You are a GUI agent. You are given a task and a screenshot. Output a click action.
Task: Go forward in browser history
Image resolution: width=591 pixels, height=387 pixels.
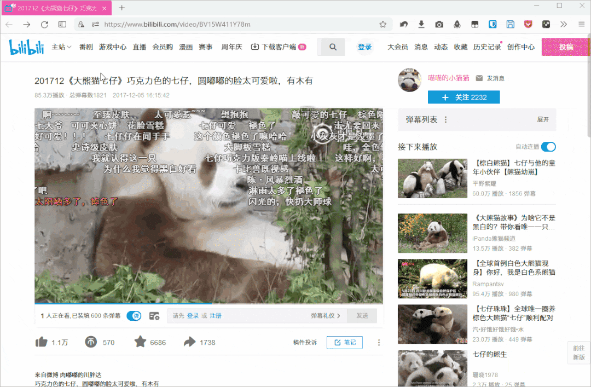(27, 25)
